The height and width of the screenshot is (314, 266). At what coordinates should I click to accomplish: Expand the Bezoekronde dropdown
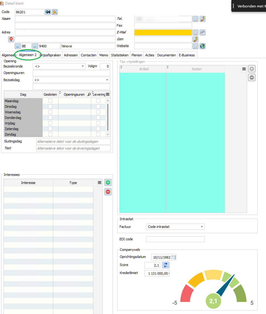83,66
